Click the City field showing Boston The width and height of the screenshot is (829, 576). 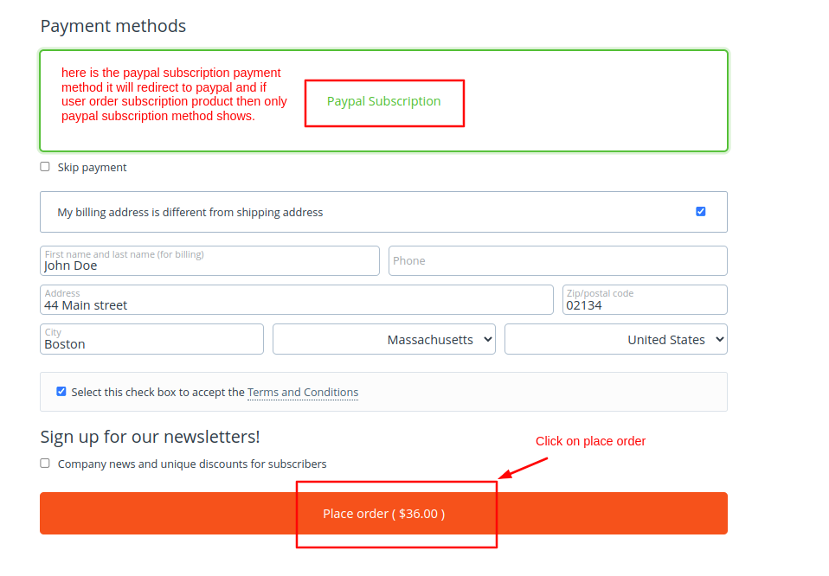(151, 339)
